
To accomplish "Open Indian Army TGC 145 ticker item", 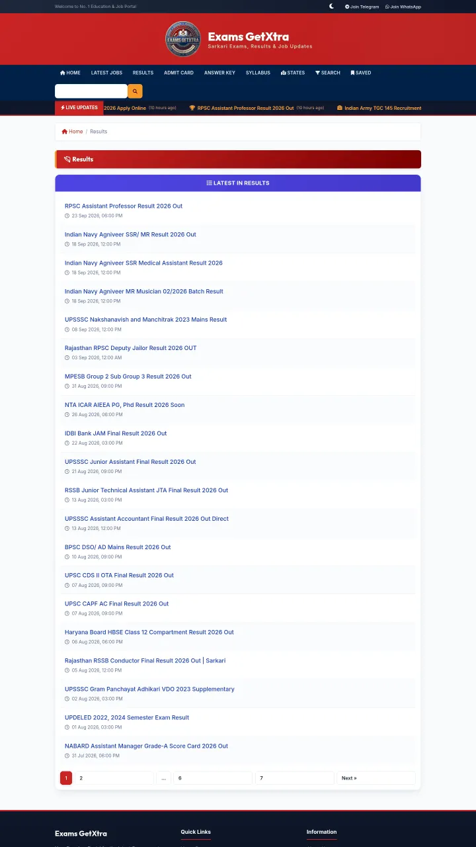I will pyautogui.click(x=379, y=108).
